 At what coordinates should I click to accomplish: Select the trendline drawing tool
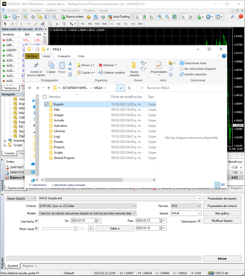36,24
